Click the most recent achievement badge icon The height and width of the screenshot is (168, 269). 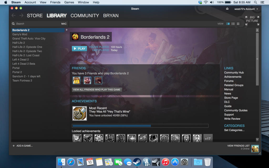tap(79, 113)
